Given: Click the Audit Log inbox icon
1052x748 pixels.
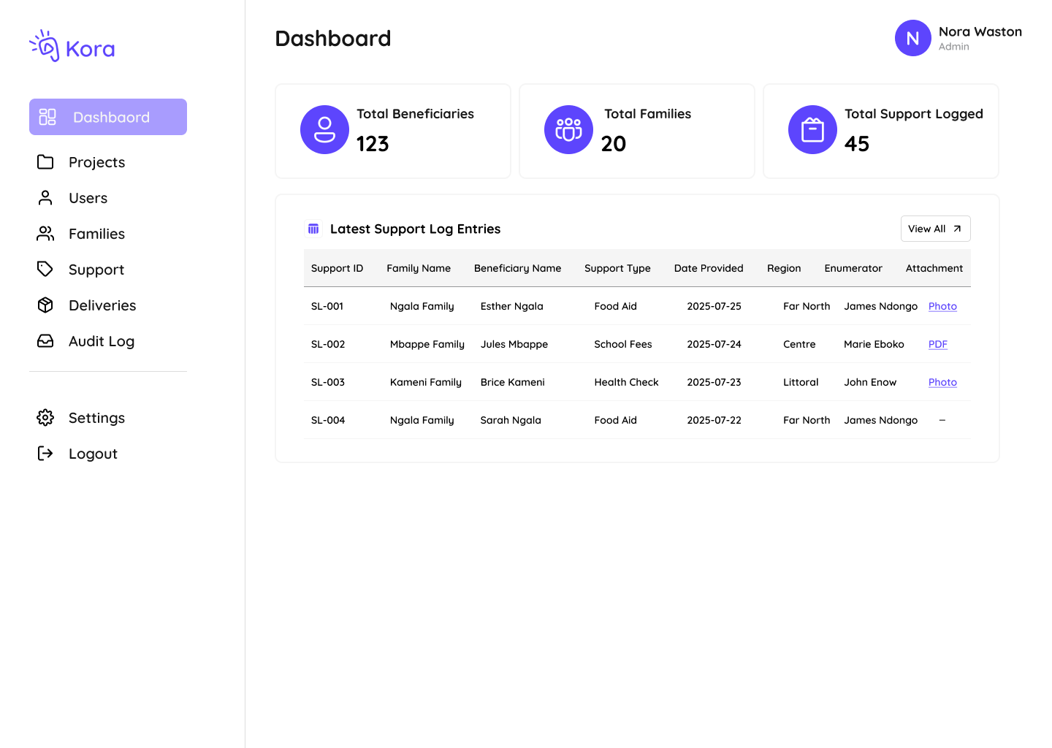Looking at the screenshot, I should [45, 341].
